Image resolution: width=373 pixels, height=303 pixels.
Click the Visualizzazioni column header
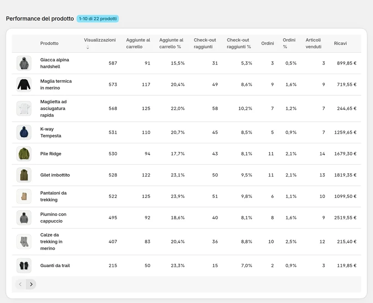[x=100, y=40]
